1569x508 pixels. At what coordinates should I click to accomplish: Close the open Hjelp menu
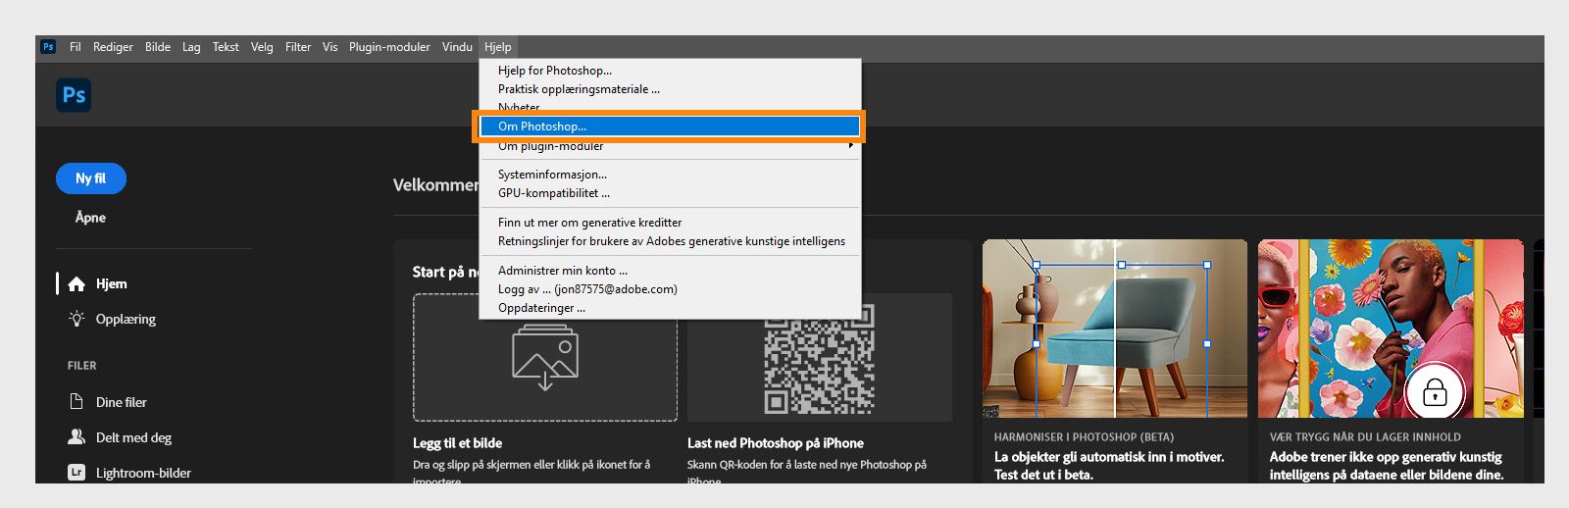coord(498,47)
